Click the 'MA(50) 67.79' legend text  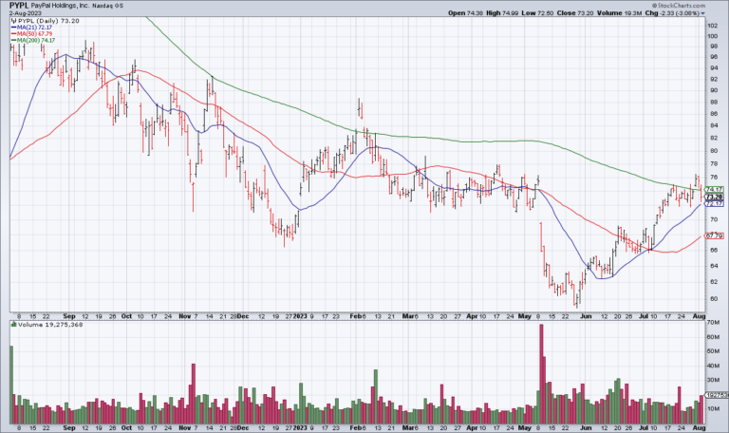click(35, 34)
